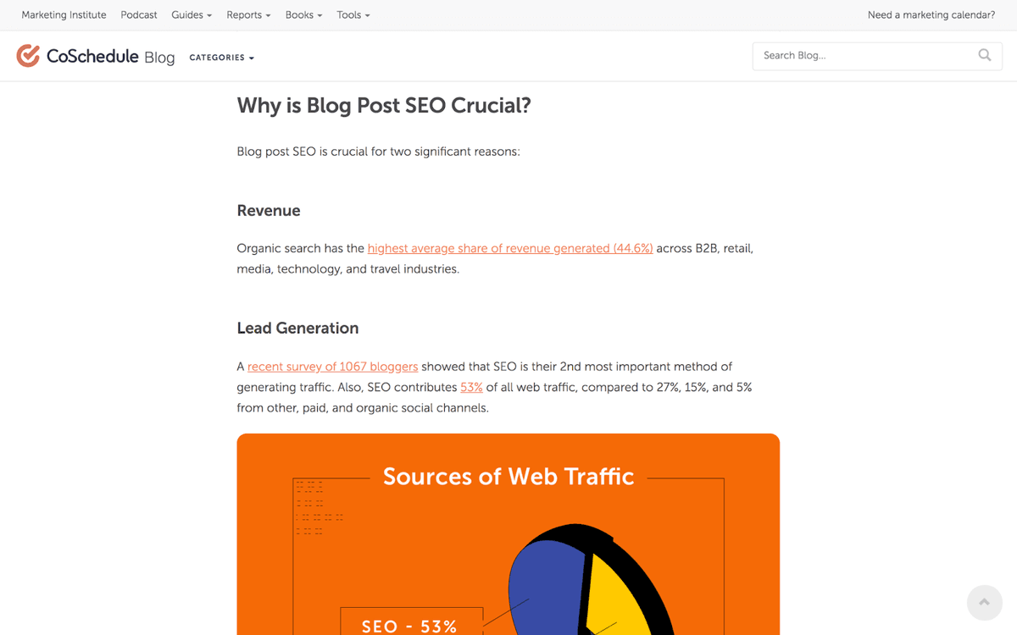
Task: Select Marketing Institute menu item
Action: [64, 14]
